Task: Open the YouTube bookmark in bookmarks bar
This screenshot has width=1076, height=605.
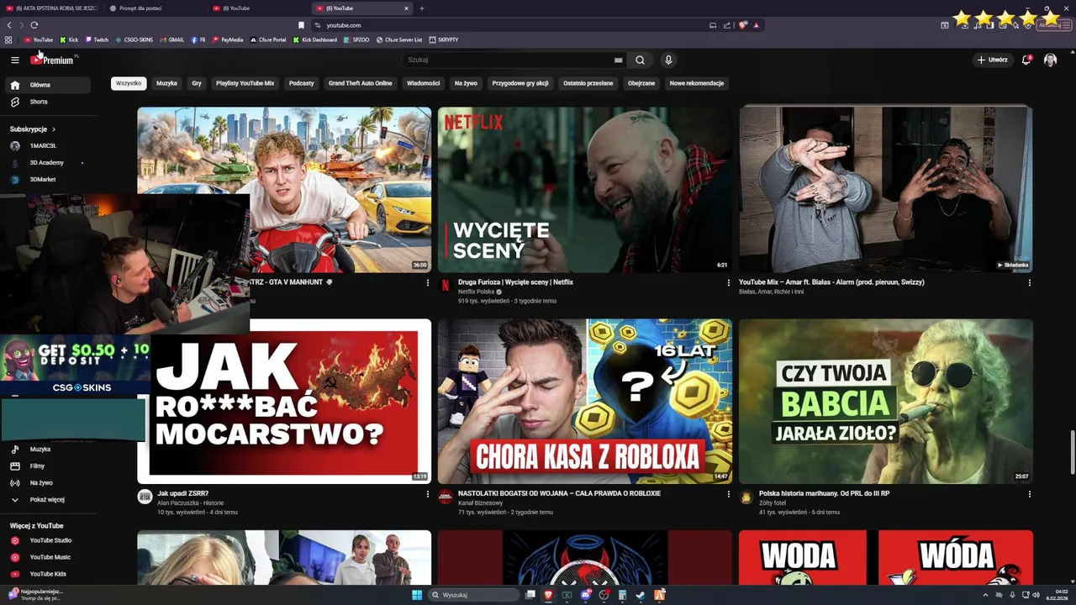Action: pos(39,39)
